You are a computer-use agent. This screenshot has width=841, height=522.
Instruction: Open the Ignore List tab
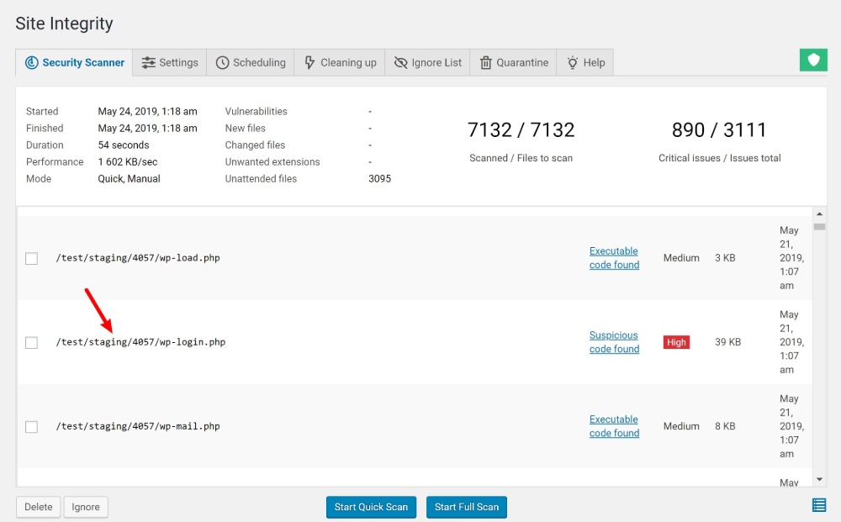click(x=427, y=63)
